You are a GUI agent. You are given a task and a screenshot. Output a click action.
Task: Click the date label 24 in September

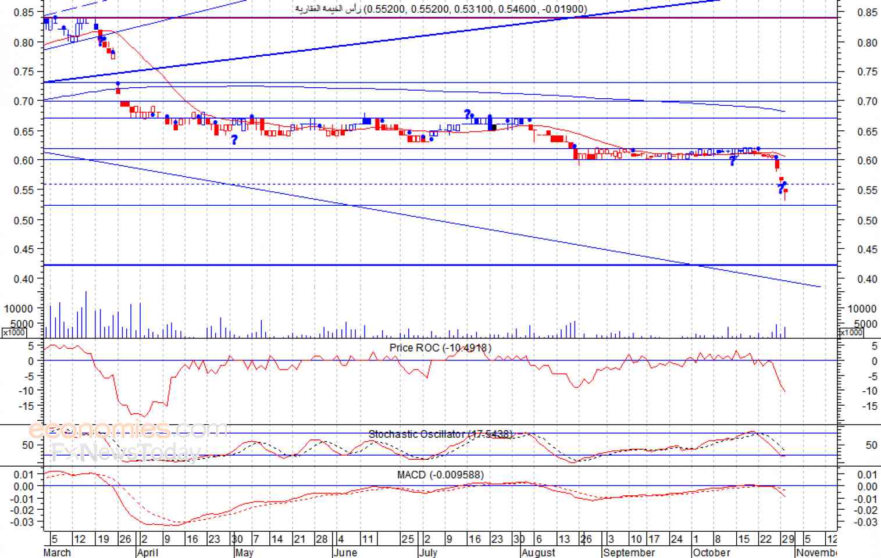coord(676,539)
